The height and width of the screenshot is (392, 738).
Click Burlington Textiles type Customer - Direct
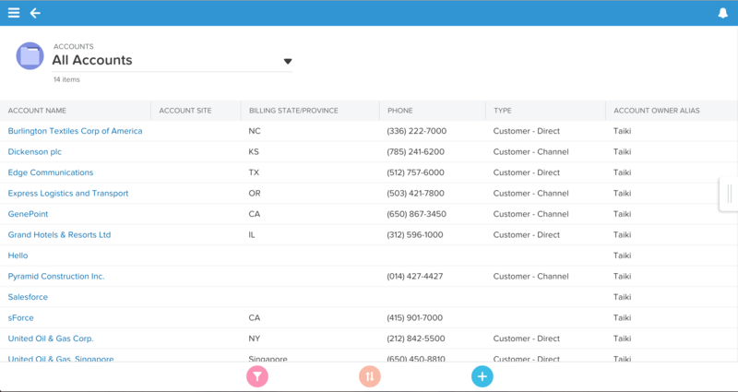pos(527,131)
